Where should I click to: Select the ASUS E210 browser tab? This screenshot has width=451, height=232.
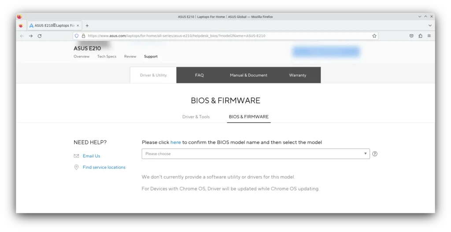pos(54,25)
